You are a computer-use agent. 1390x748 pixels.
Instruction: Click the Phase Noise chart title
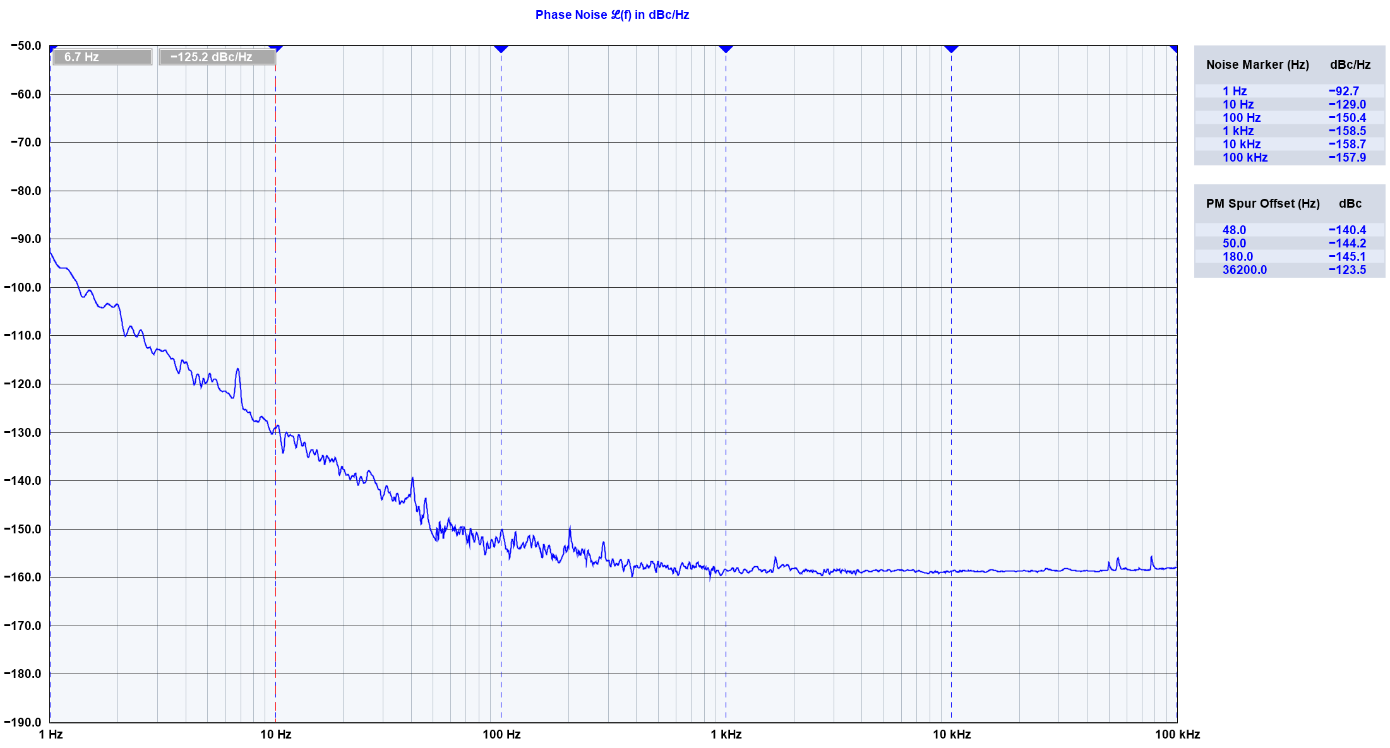pos(611,15)
